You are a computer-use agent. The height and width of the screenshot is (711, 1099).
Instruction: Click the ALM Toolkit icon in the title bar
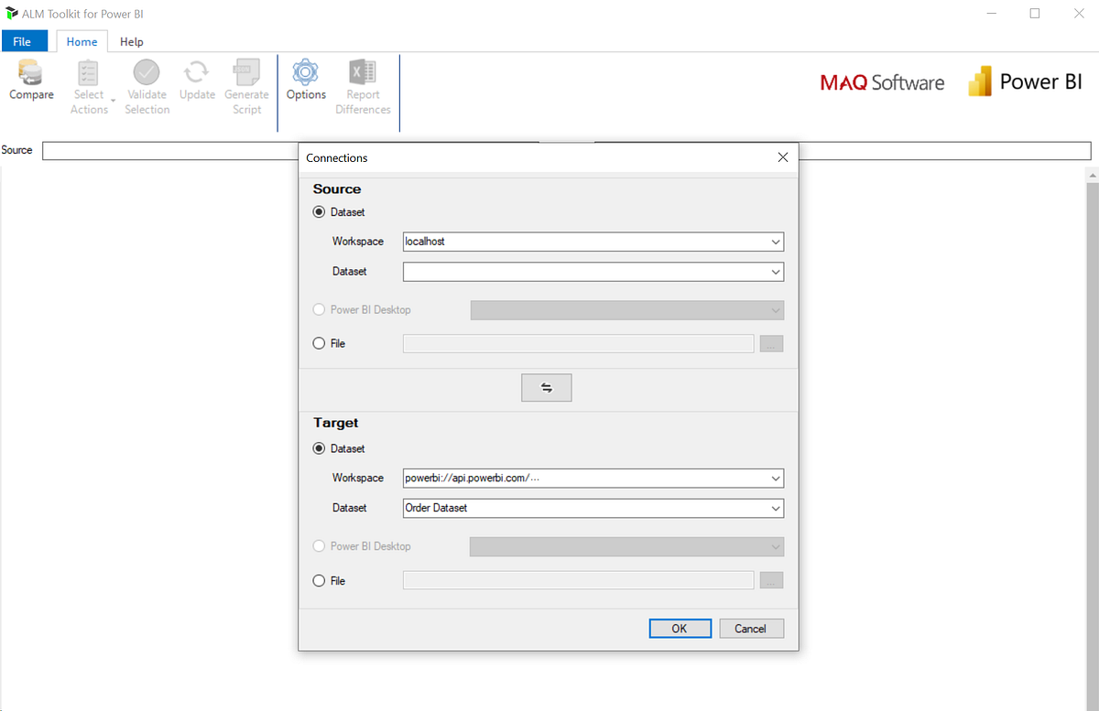pos(13,13)
